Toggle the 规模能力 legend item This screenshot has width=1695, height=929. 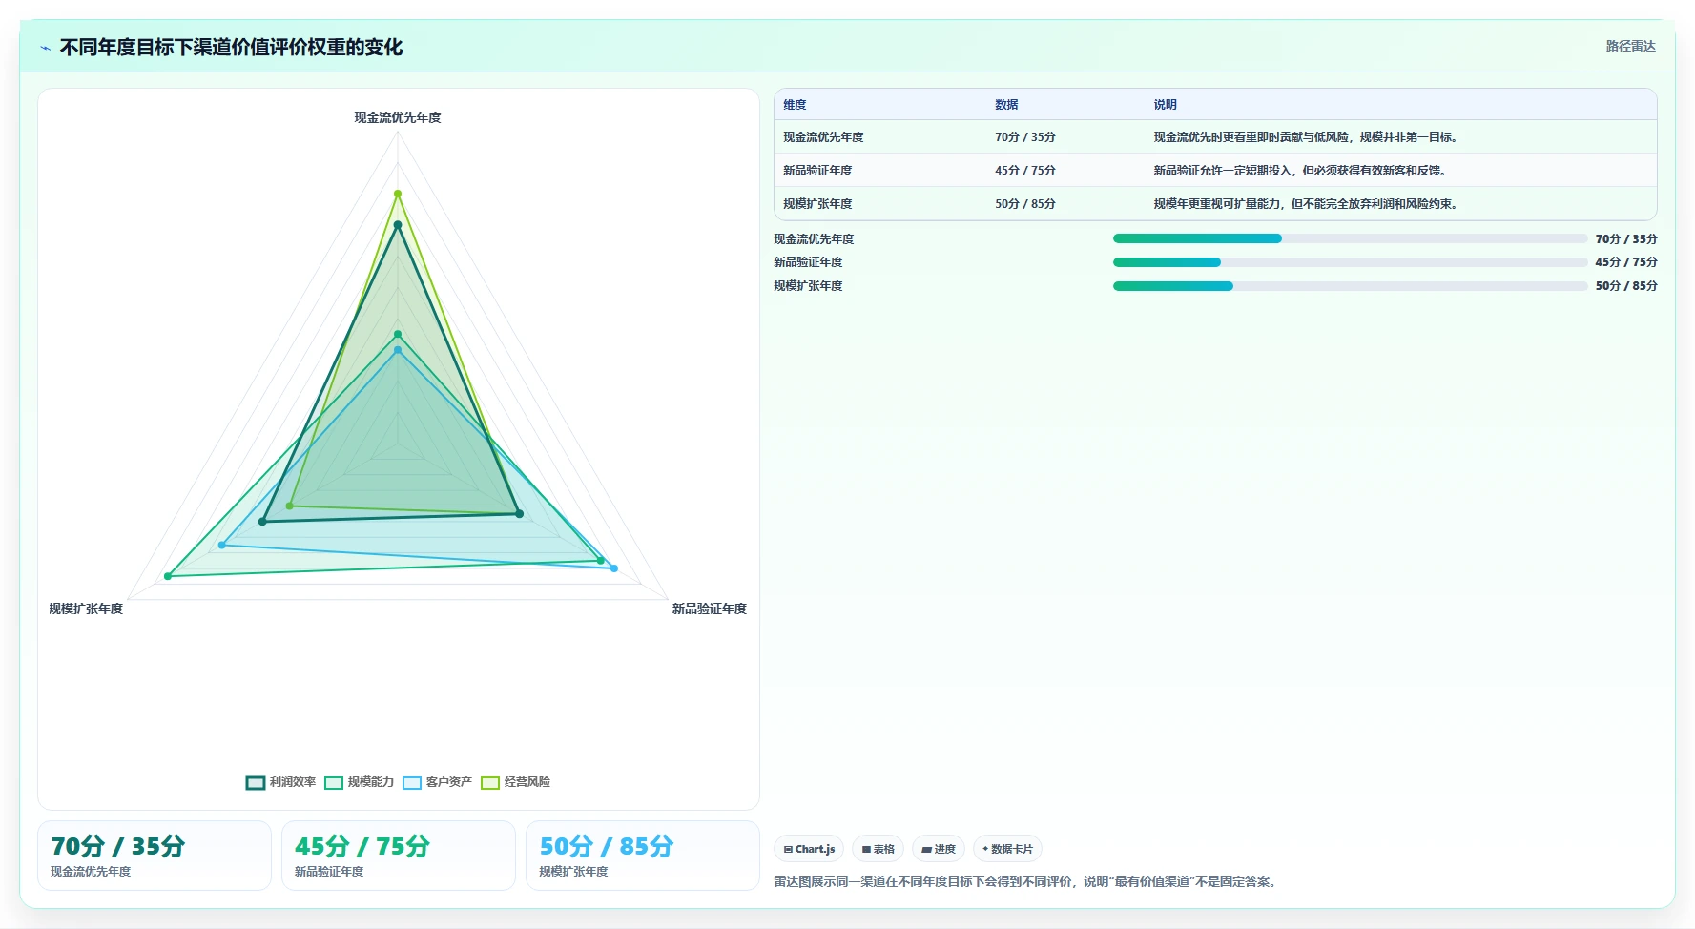coord(360,782)
